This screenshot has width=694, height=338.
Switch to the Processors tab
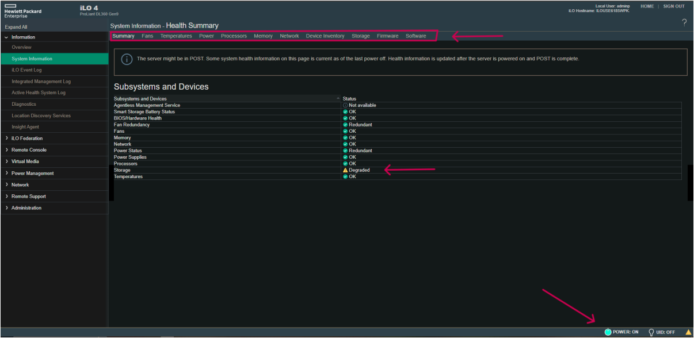(x=234, y=36)
